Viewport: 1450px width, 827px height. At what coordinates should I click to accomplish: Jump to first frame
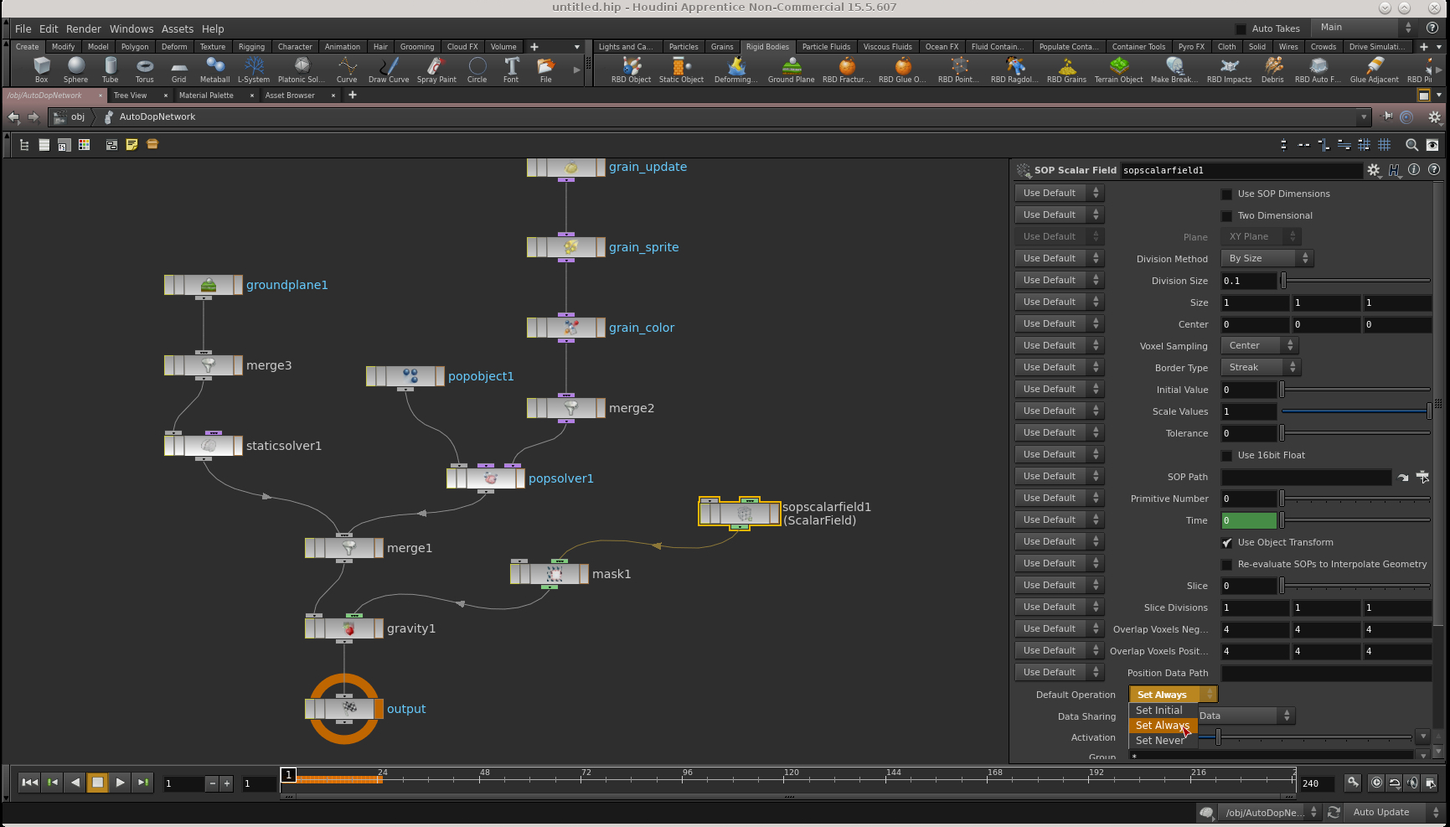[x=29, y=783]
